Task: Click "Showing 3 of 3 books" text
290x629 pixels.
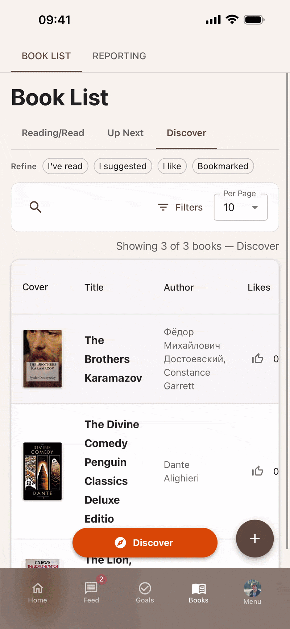Action: coord(169,246)
